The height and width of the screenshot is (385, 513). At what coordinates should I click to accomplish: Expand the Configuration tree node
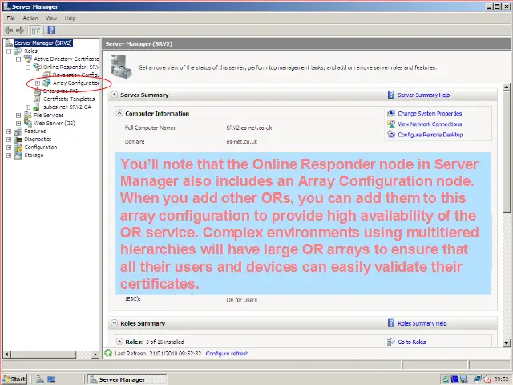coord(9,148)
